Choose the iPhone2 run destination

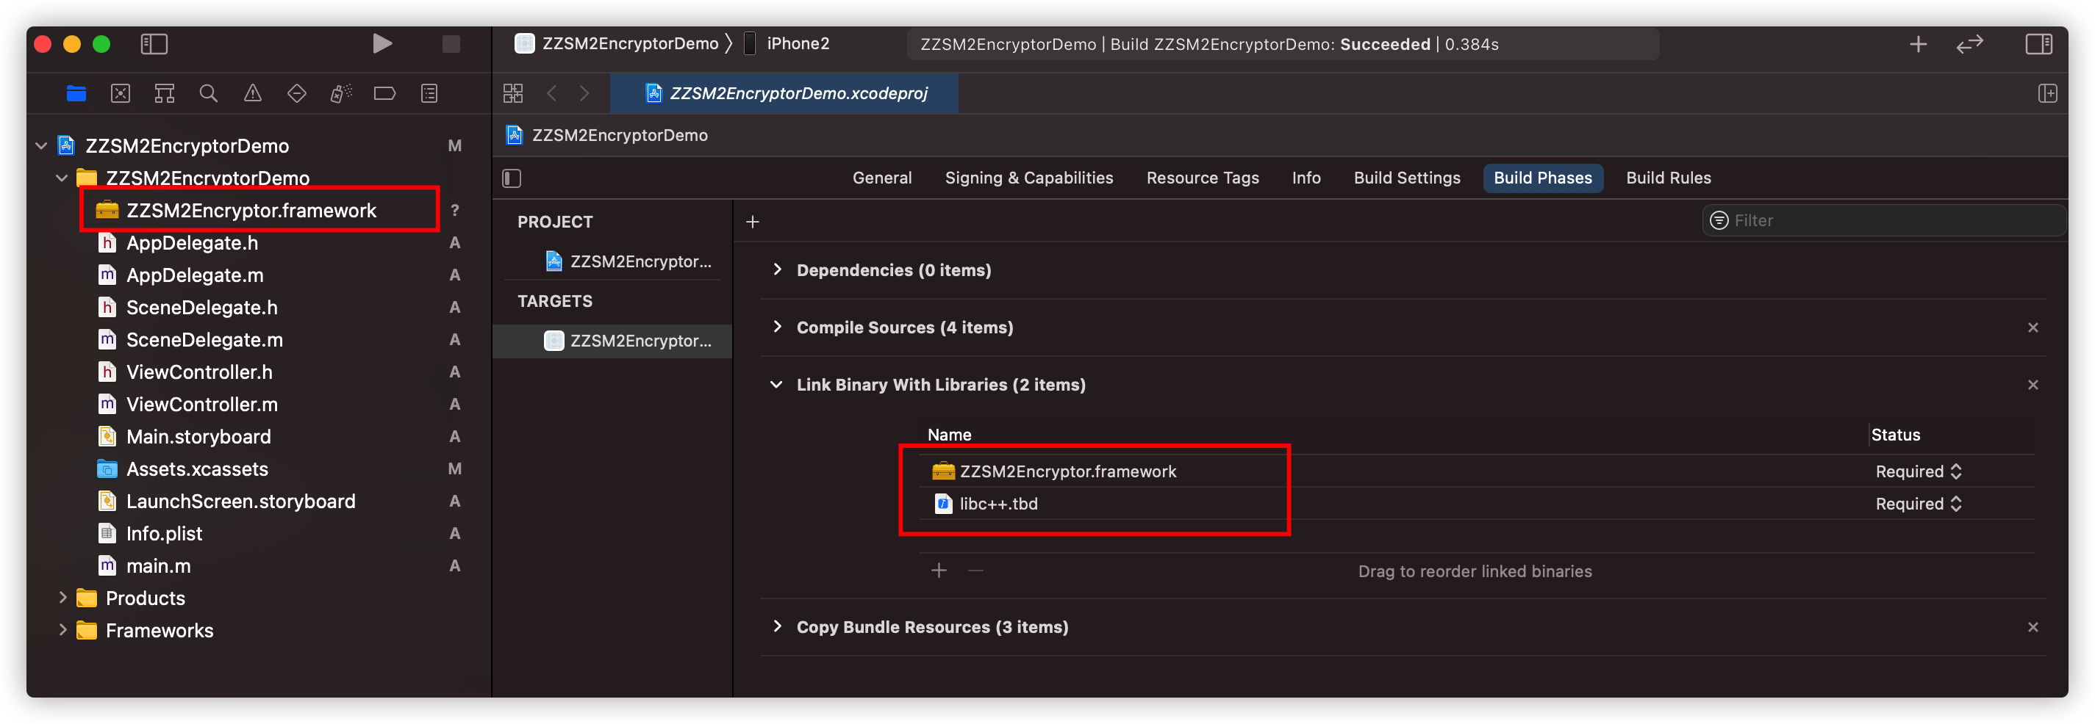787,44
